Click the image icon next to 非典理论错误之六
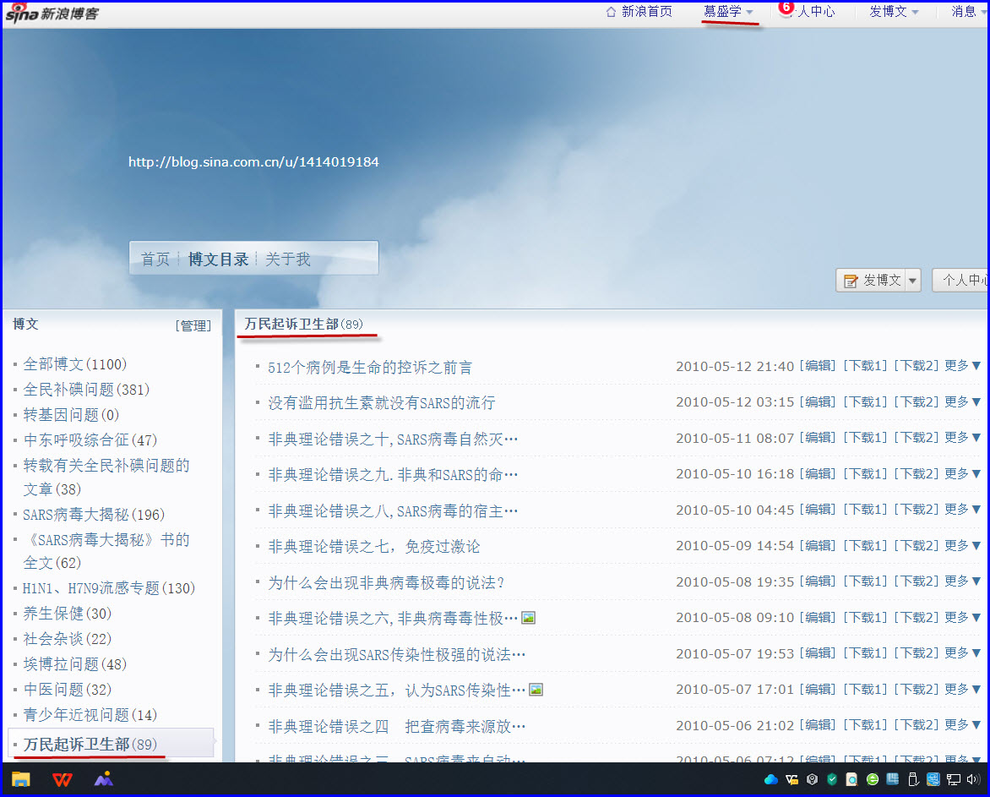Viewport: 990px width, 797px height. [x=529, y=618]
